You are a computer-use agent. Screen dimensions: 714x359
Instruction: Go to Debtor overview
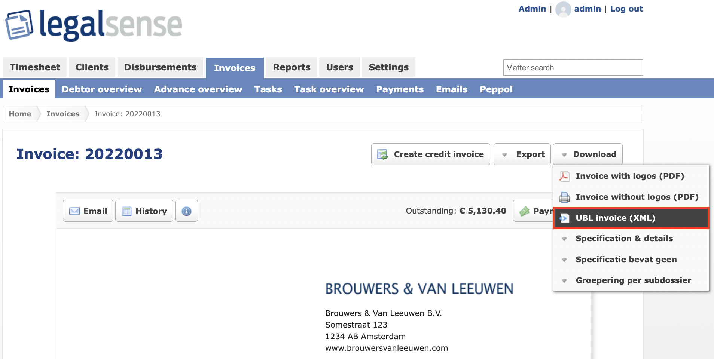(x=102, y=89)
